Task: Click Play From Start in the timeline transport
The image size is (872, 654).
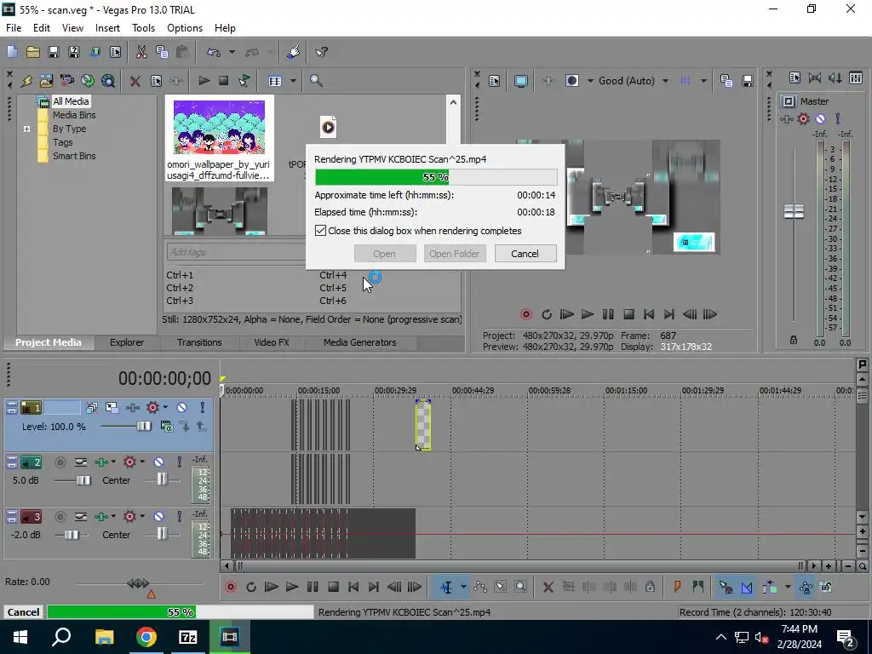Action: [272, 587]
